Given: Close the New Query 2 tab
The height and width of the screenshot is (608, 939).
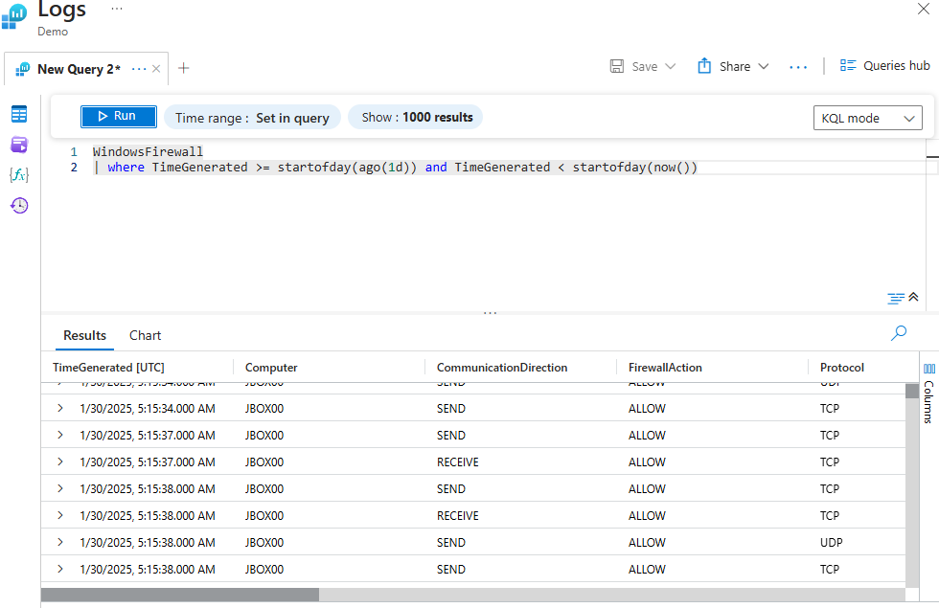Looking at the screenshot, I should pyautogui.click(x=156, y=69).
